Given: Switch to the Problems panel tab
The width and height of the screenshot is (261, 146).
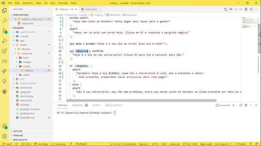Looking at the screenshot, I should 77,105.
